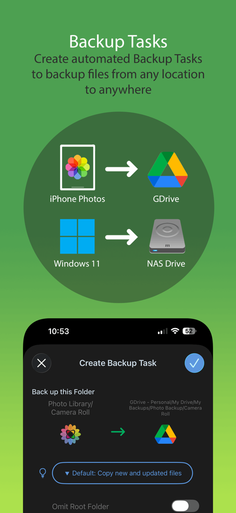Click the 'GDrive' caption under Drive logo
236x513 pixels.
pyautogui.click(x=166, y=198)
